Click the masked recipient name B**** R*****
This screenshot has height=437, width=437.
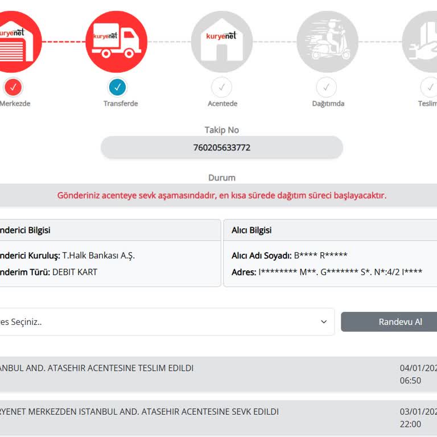[320, 255]
